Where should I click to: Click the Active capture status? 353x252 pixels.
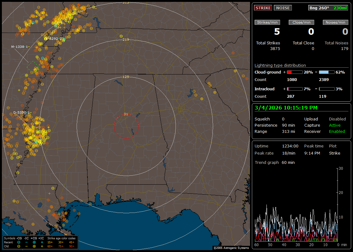[x=335, y=125]
